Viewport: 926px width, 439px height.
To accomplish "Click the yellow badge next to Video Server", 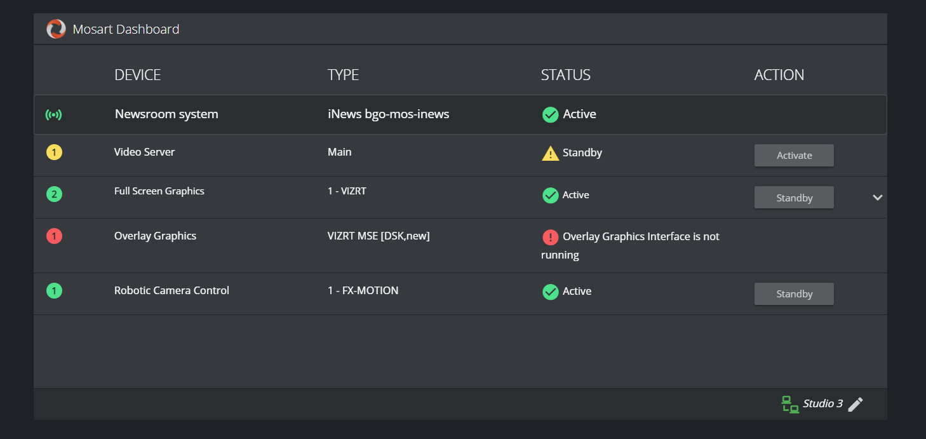I will pos(55,152).
